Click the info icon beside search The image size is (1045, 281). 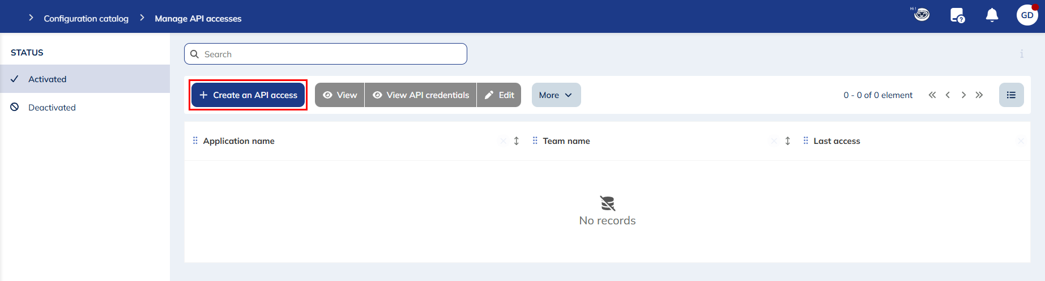tap(1022, 54)
